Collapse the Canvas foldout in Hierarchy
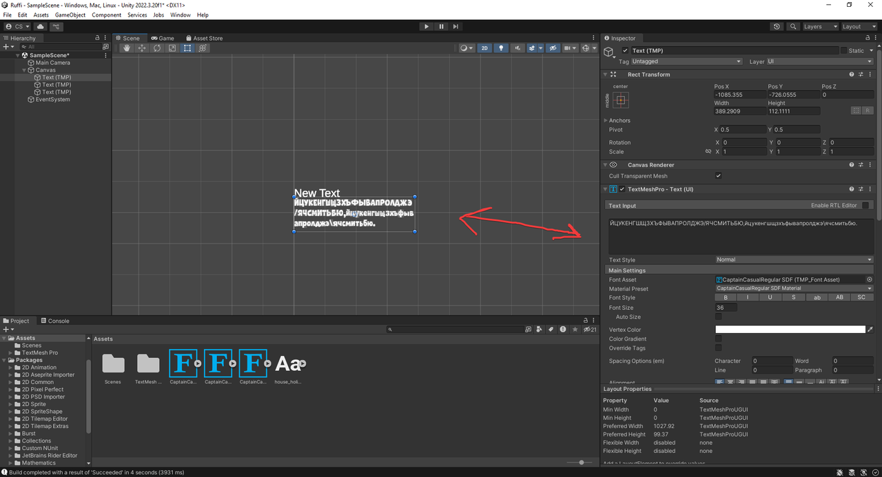The image size is (882, 477). (25, 70)
